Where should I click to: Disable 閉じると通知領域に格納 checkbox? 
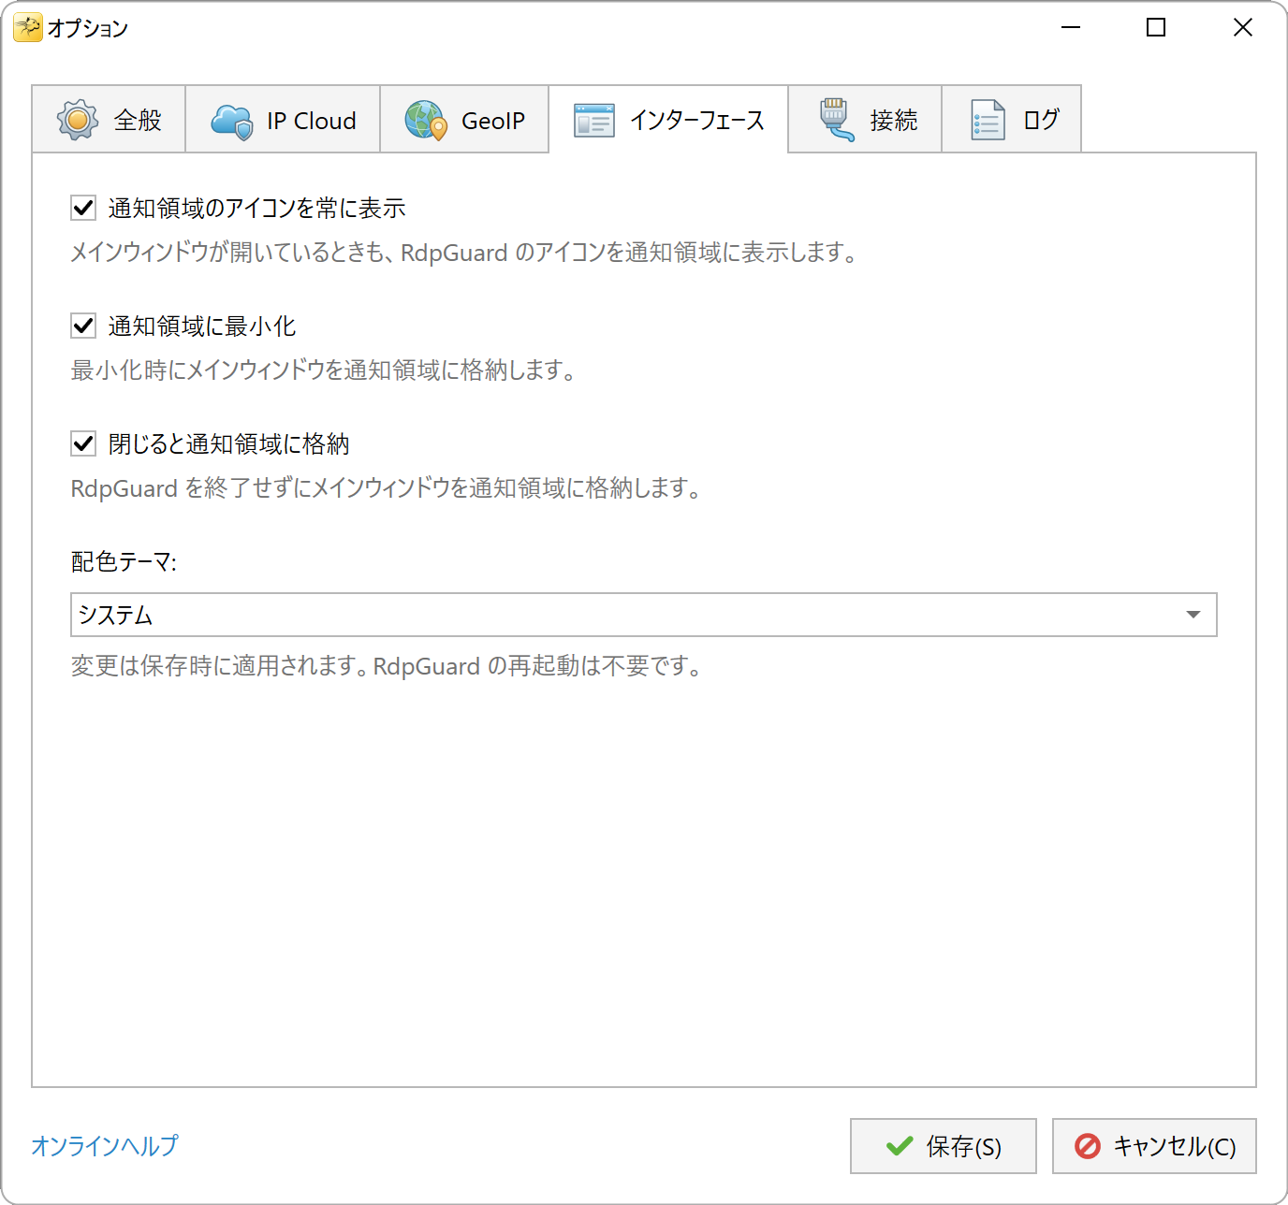click(x=83, y=443)
